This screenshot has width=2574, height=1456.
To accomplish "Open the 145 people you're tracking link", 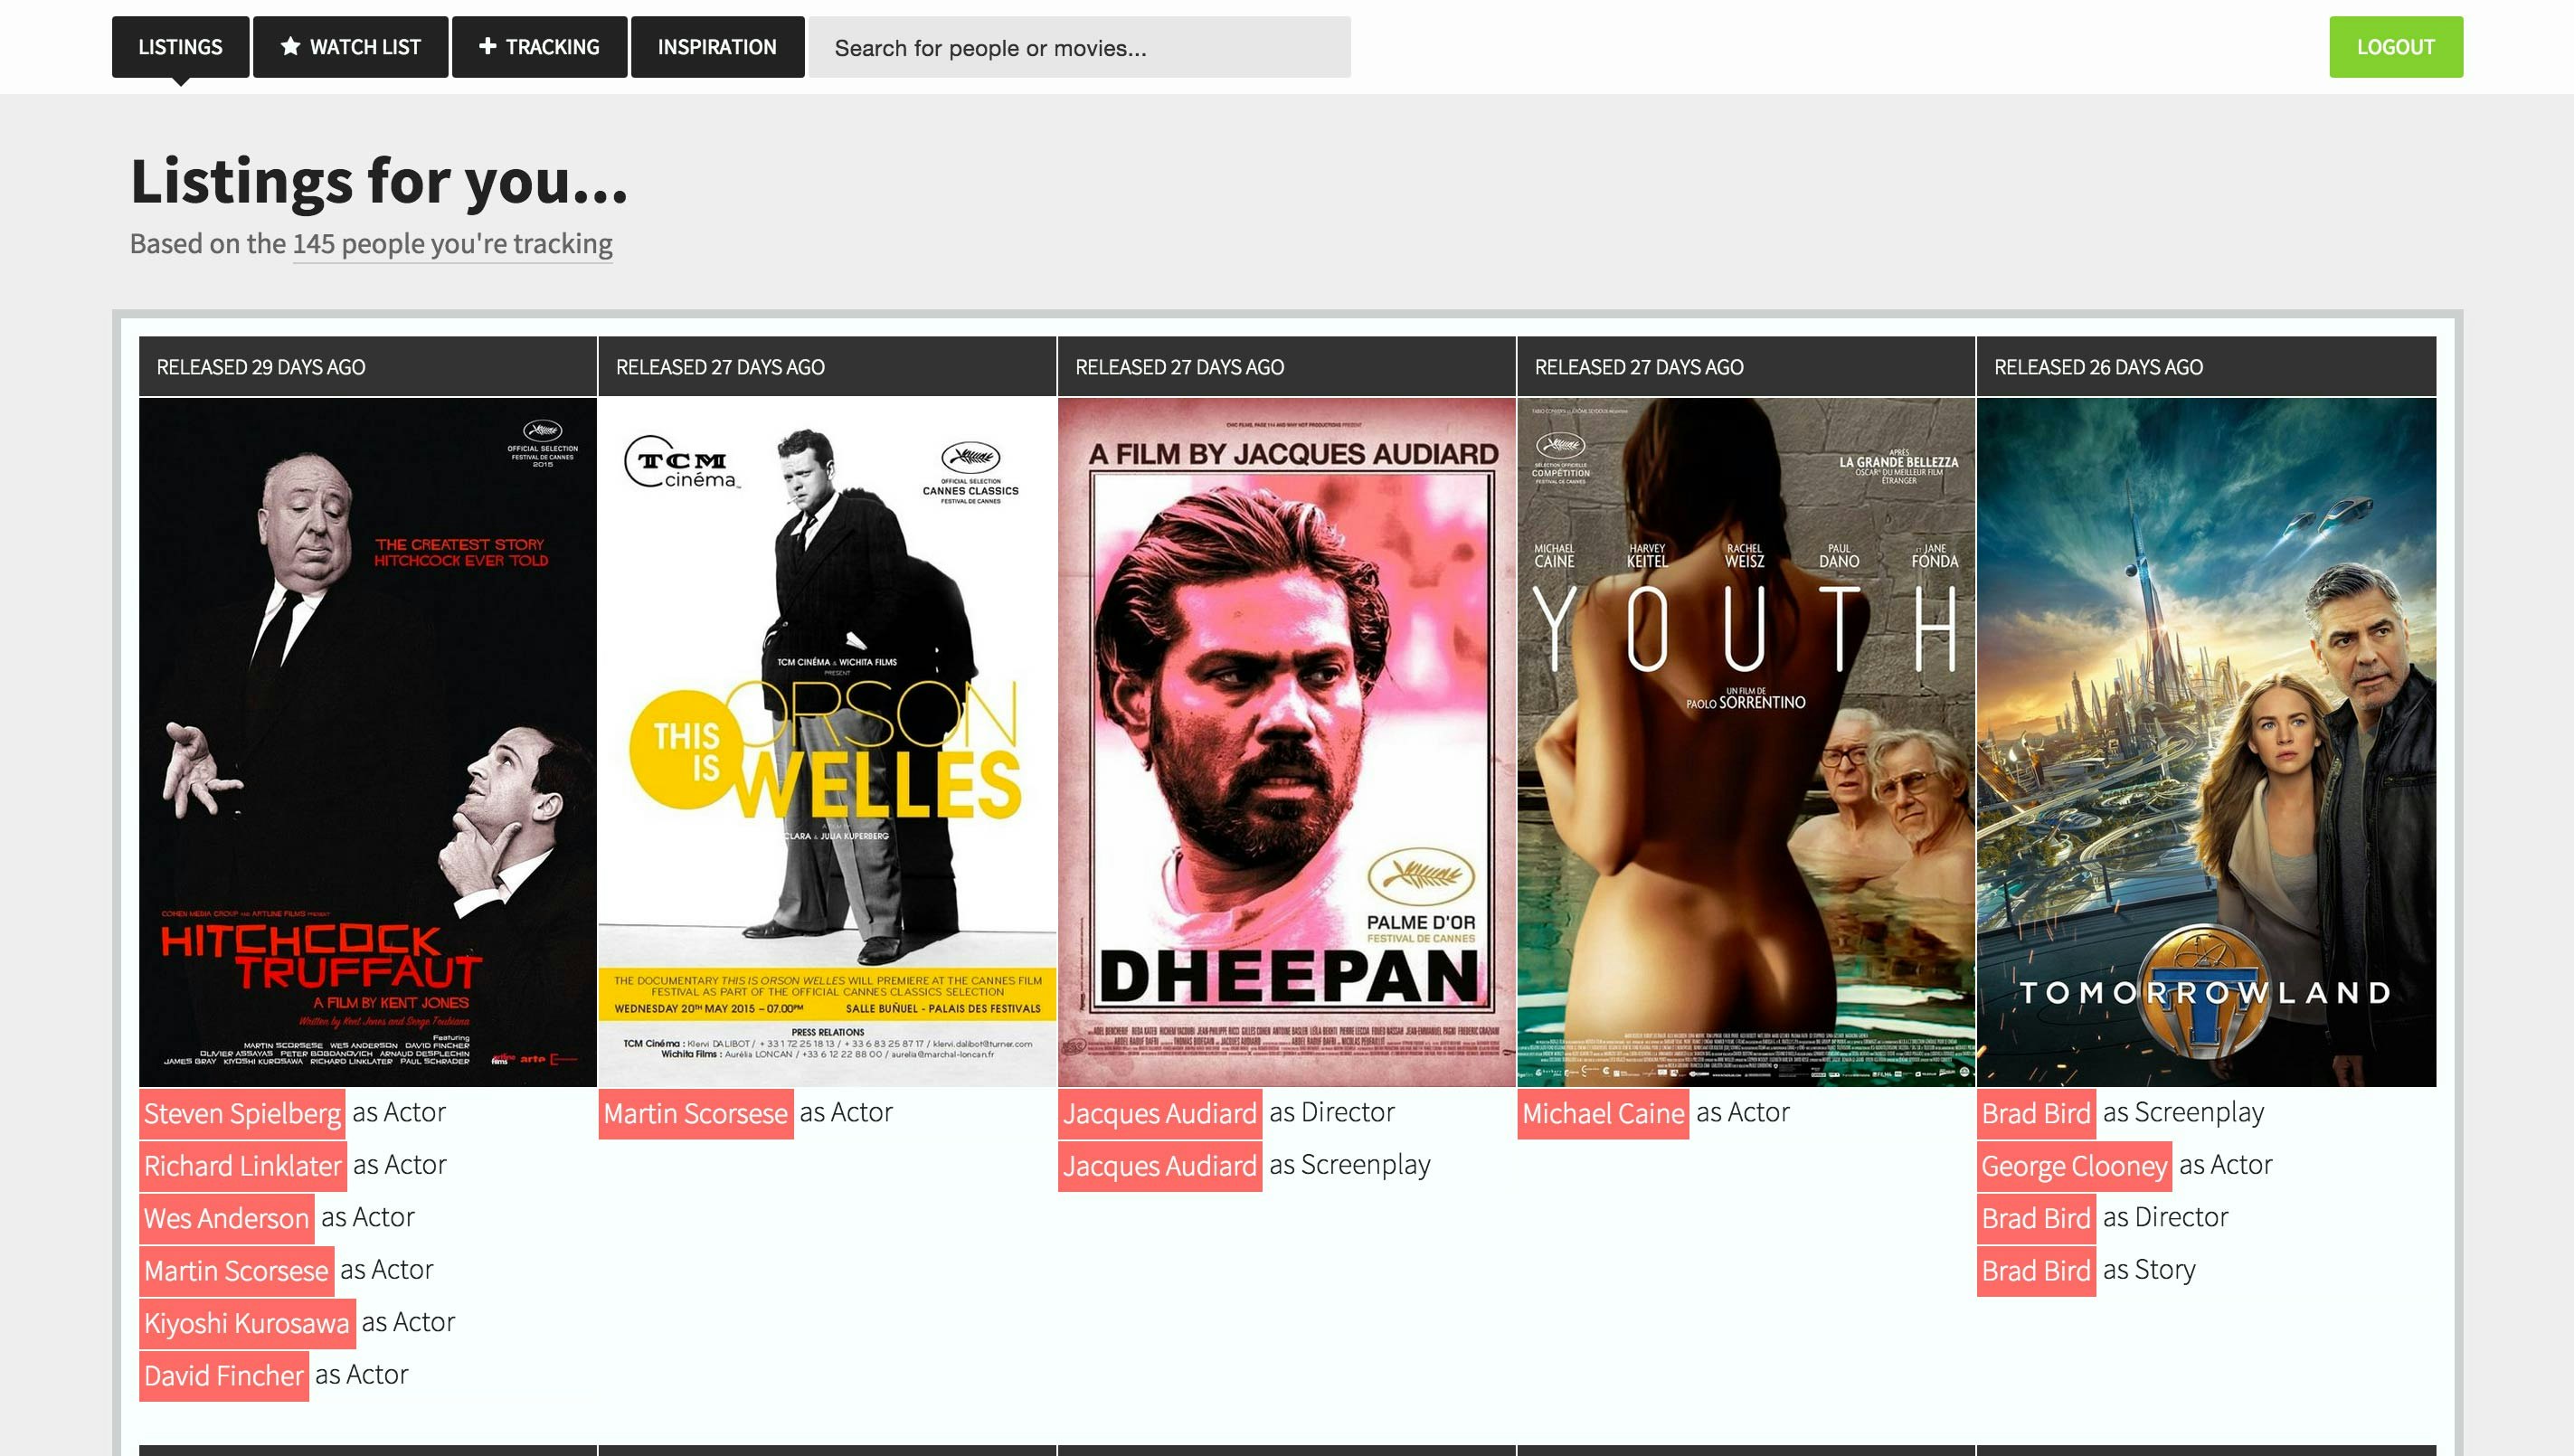I will click(x=452, y=244).
